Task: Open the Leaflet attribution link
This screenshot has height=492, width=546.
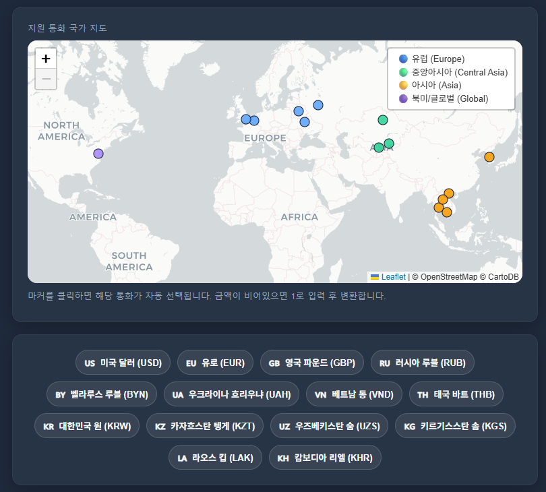Action: [394, 276]
